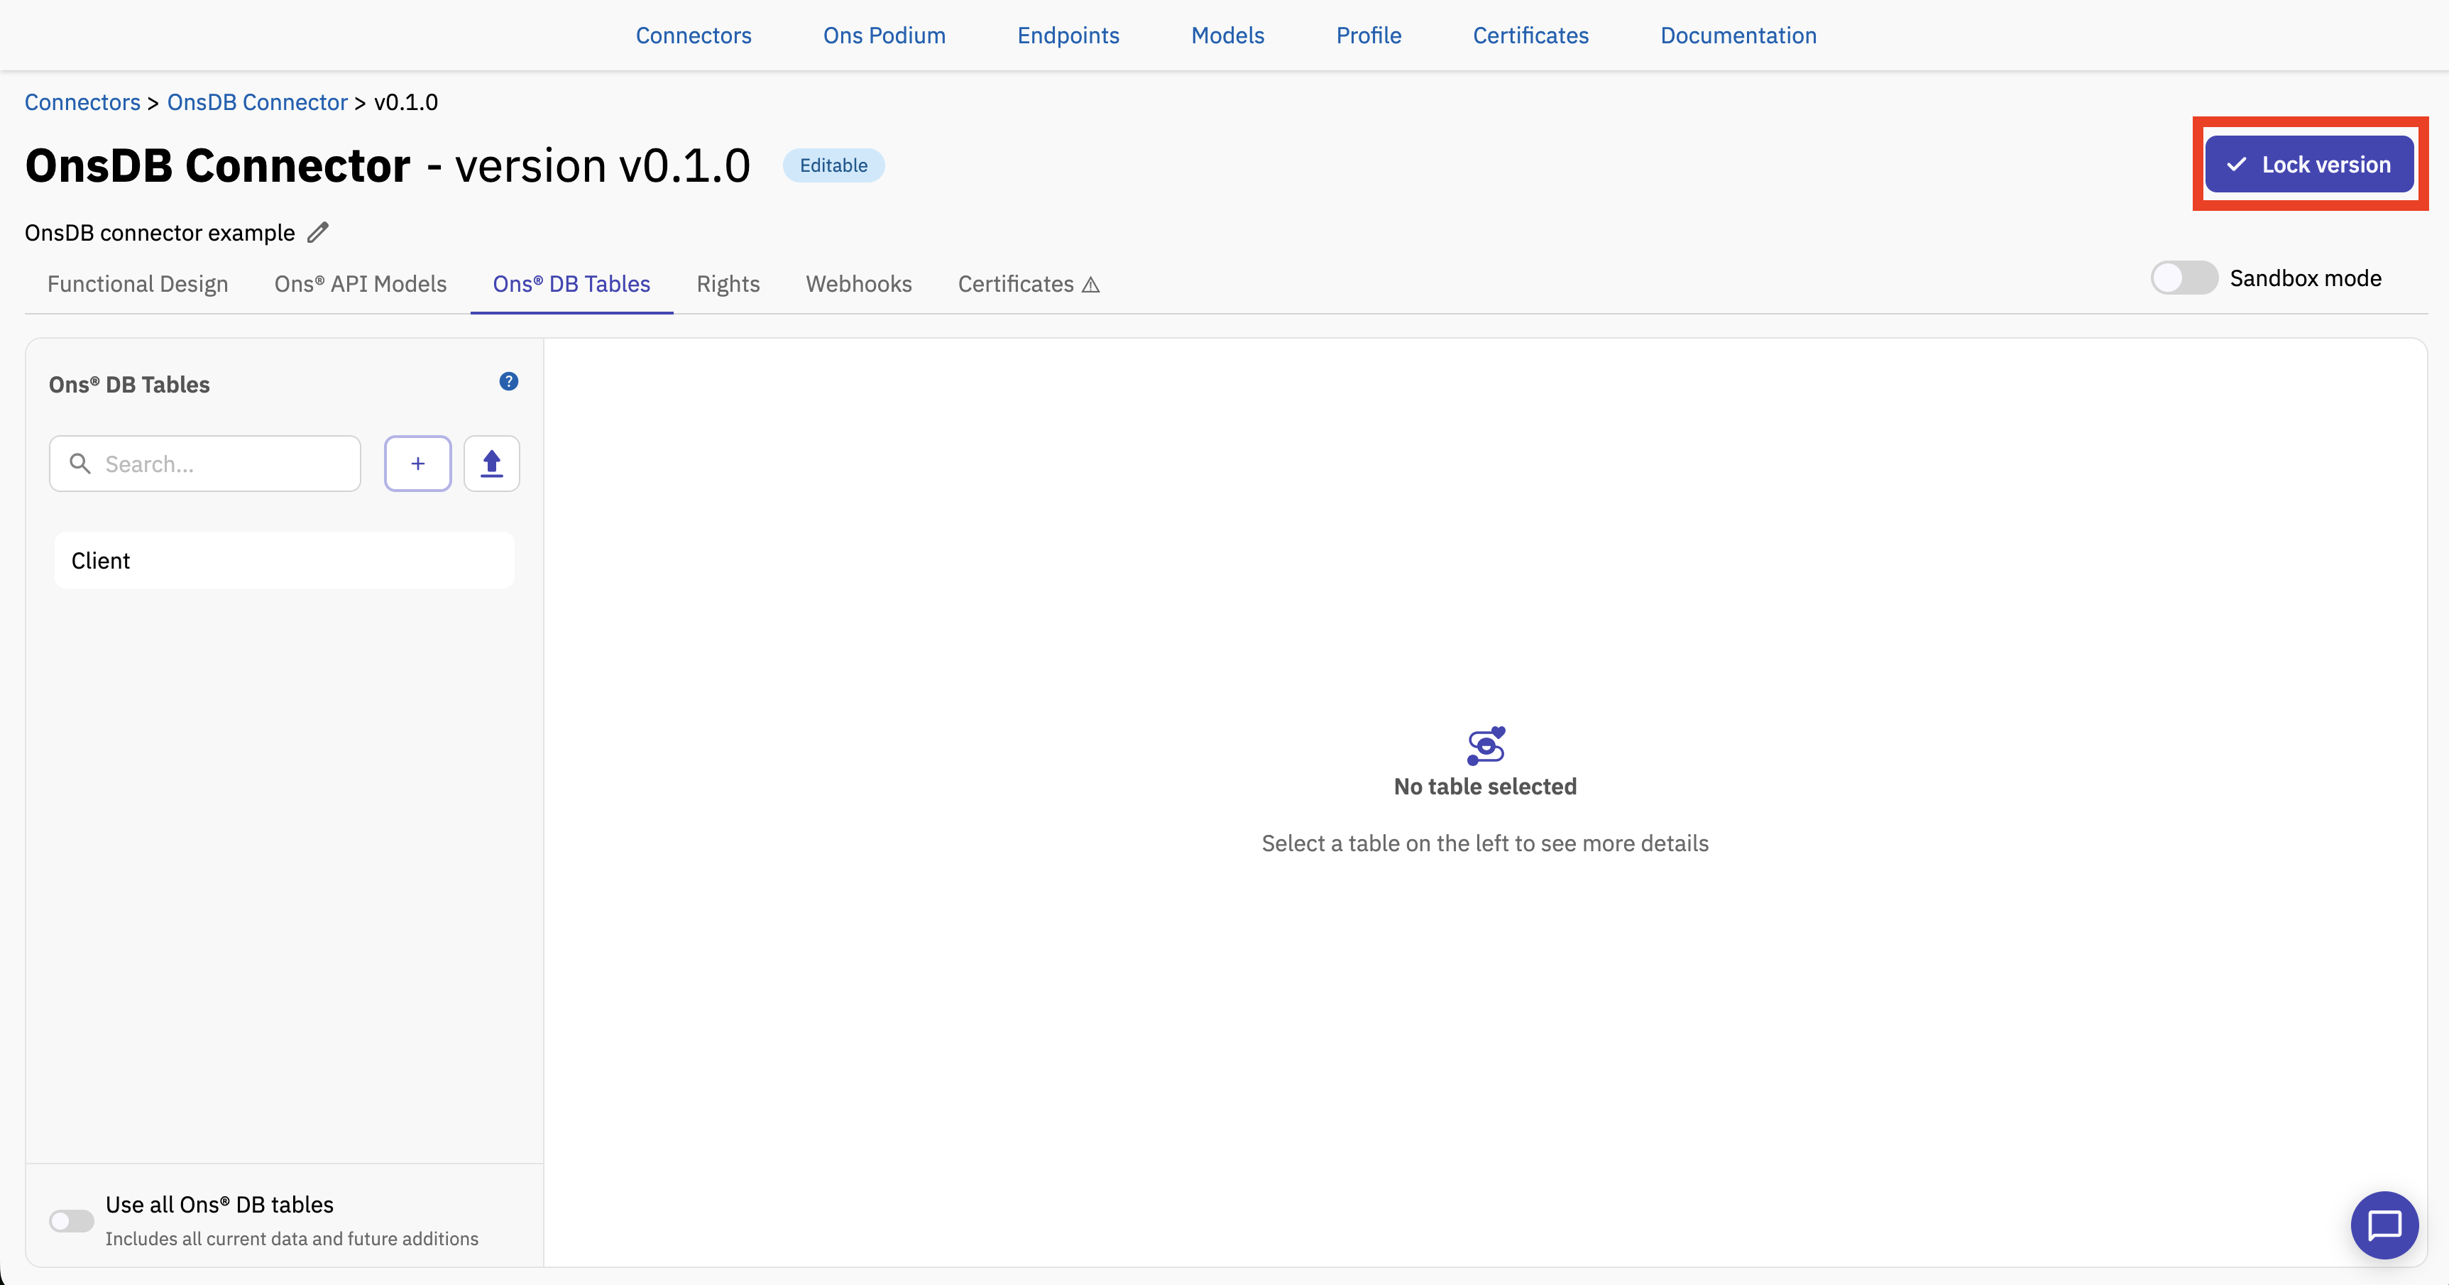Click the Lock version button
Viewport: 2449px width, 1285px height.
[2309, 165]
